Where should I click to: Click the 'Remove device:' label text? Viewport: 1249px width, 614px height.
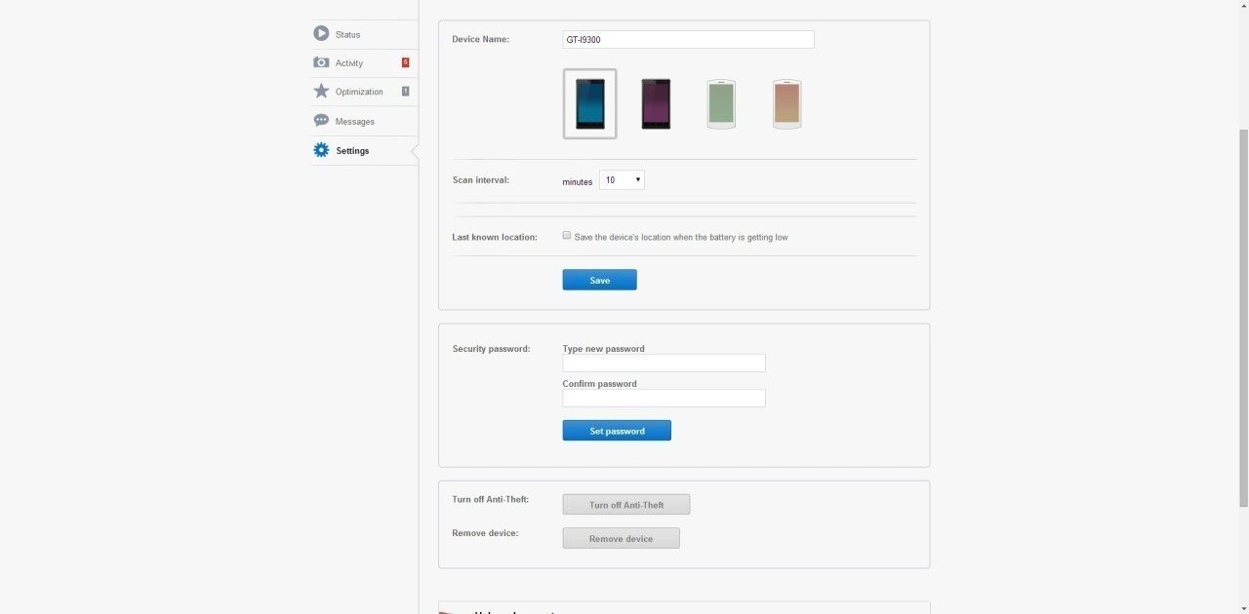pos(485,533)
